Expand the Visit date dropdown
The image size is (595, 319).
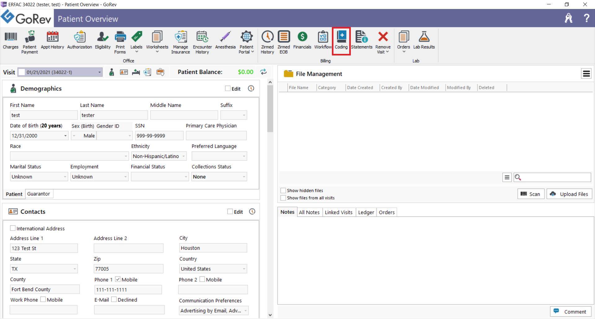pyautogui.click(x=99, y=72)
